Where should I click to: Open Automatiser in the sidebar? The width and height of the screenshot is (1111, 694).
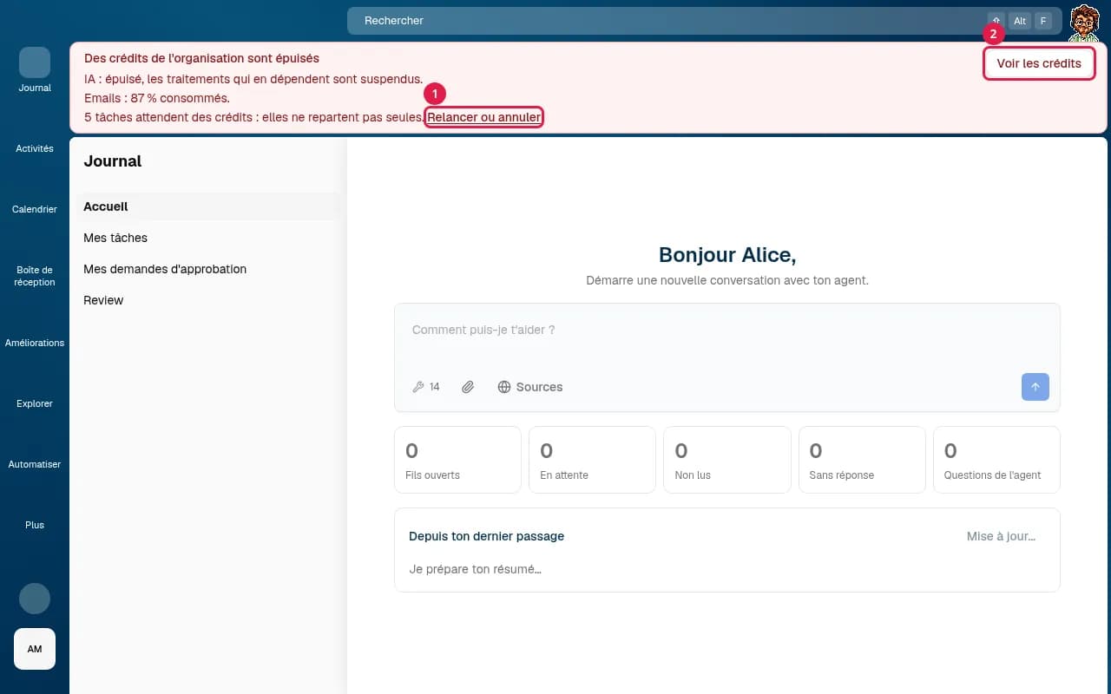pos(35,464)
